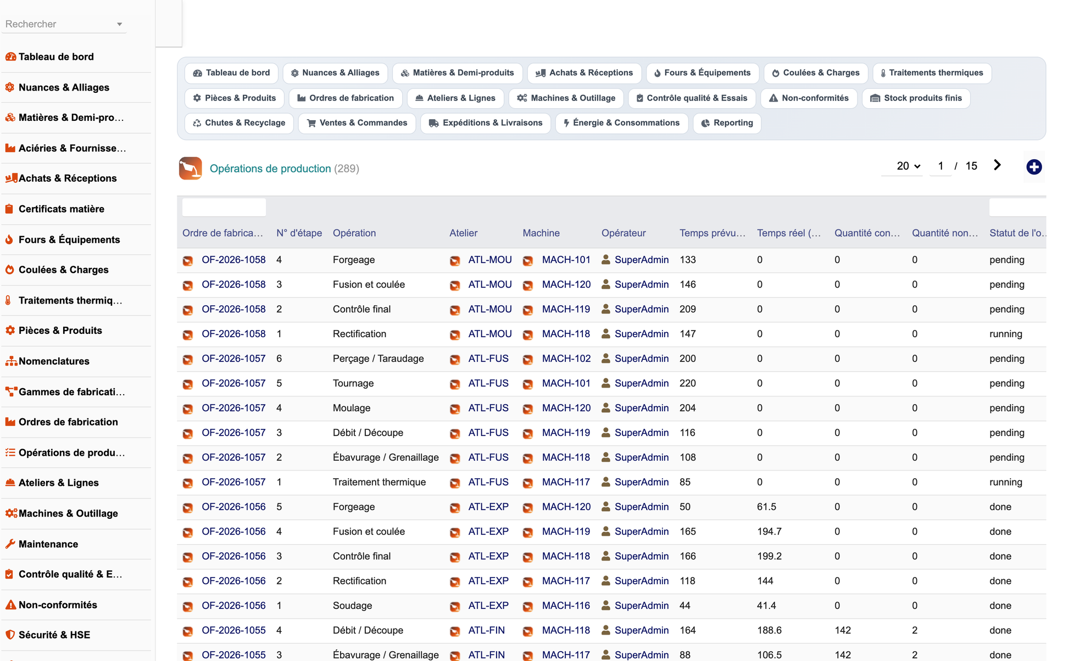Open Expéditions & Livraisons tab

coord(486,123)
